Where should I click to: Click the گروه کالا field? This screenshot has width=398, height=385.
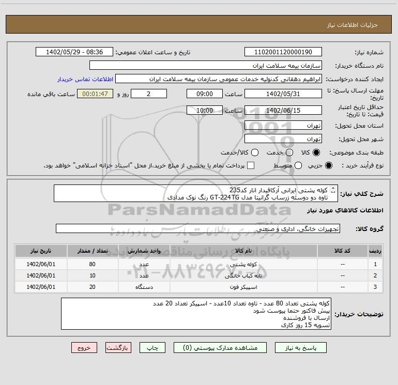pyautogui.click(x=198, y=228)
